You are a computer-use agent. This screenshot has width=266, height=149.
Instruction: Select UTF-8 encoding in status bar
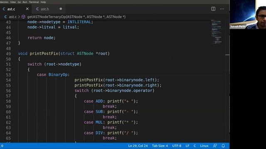click(177, 146)
